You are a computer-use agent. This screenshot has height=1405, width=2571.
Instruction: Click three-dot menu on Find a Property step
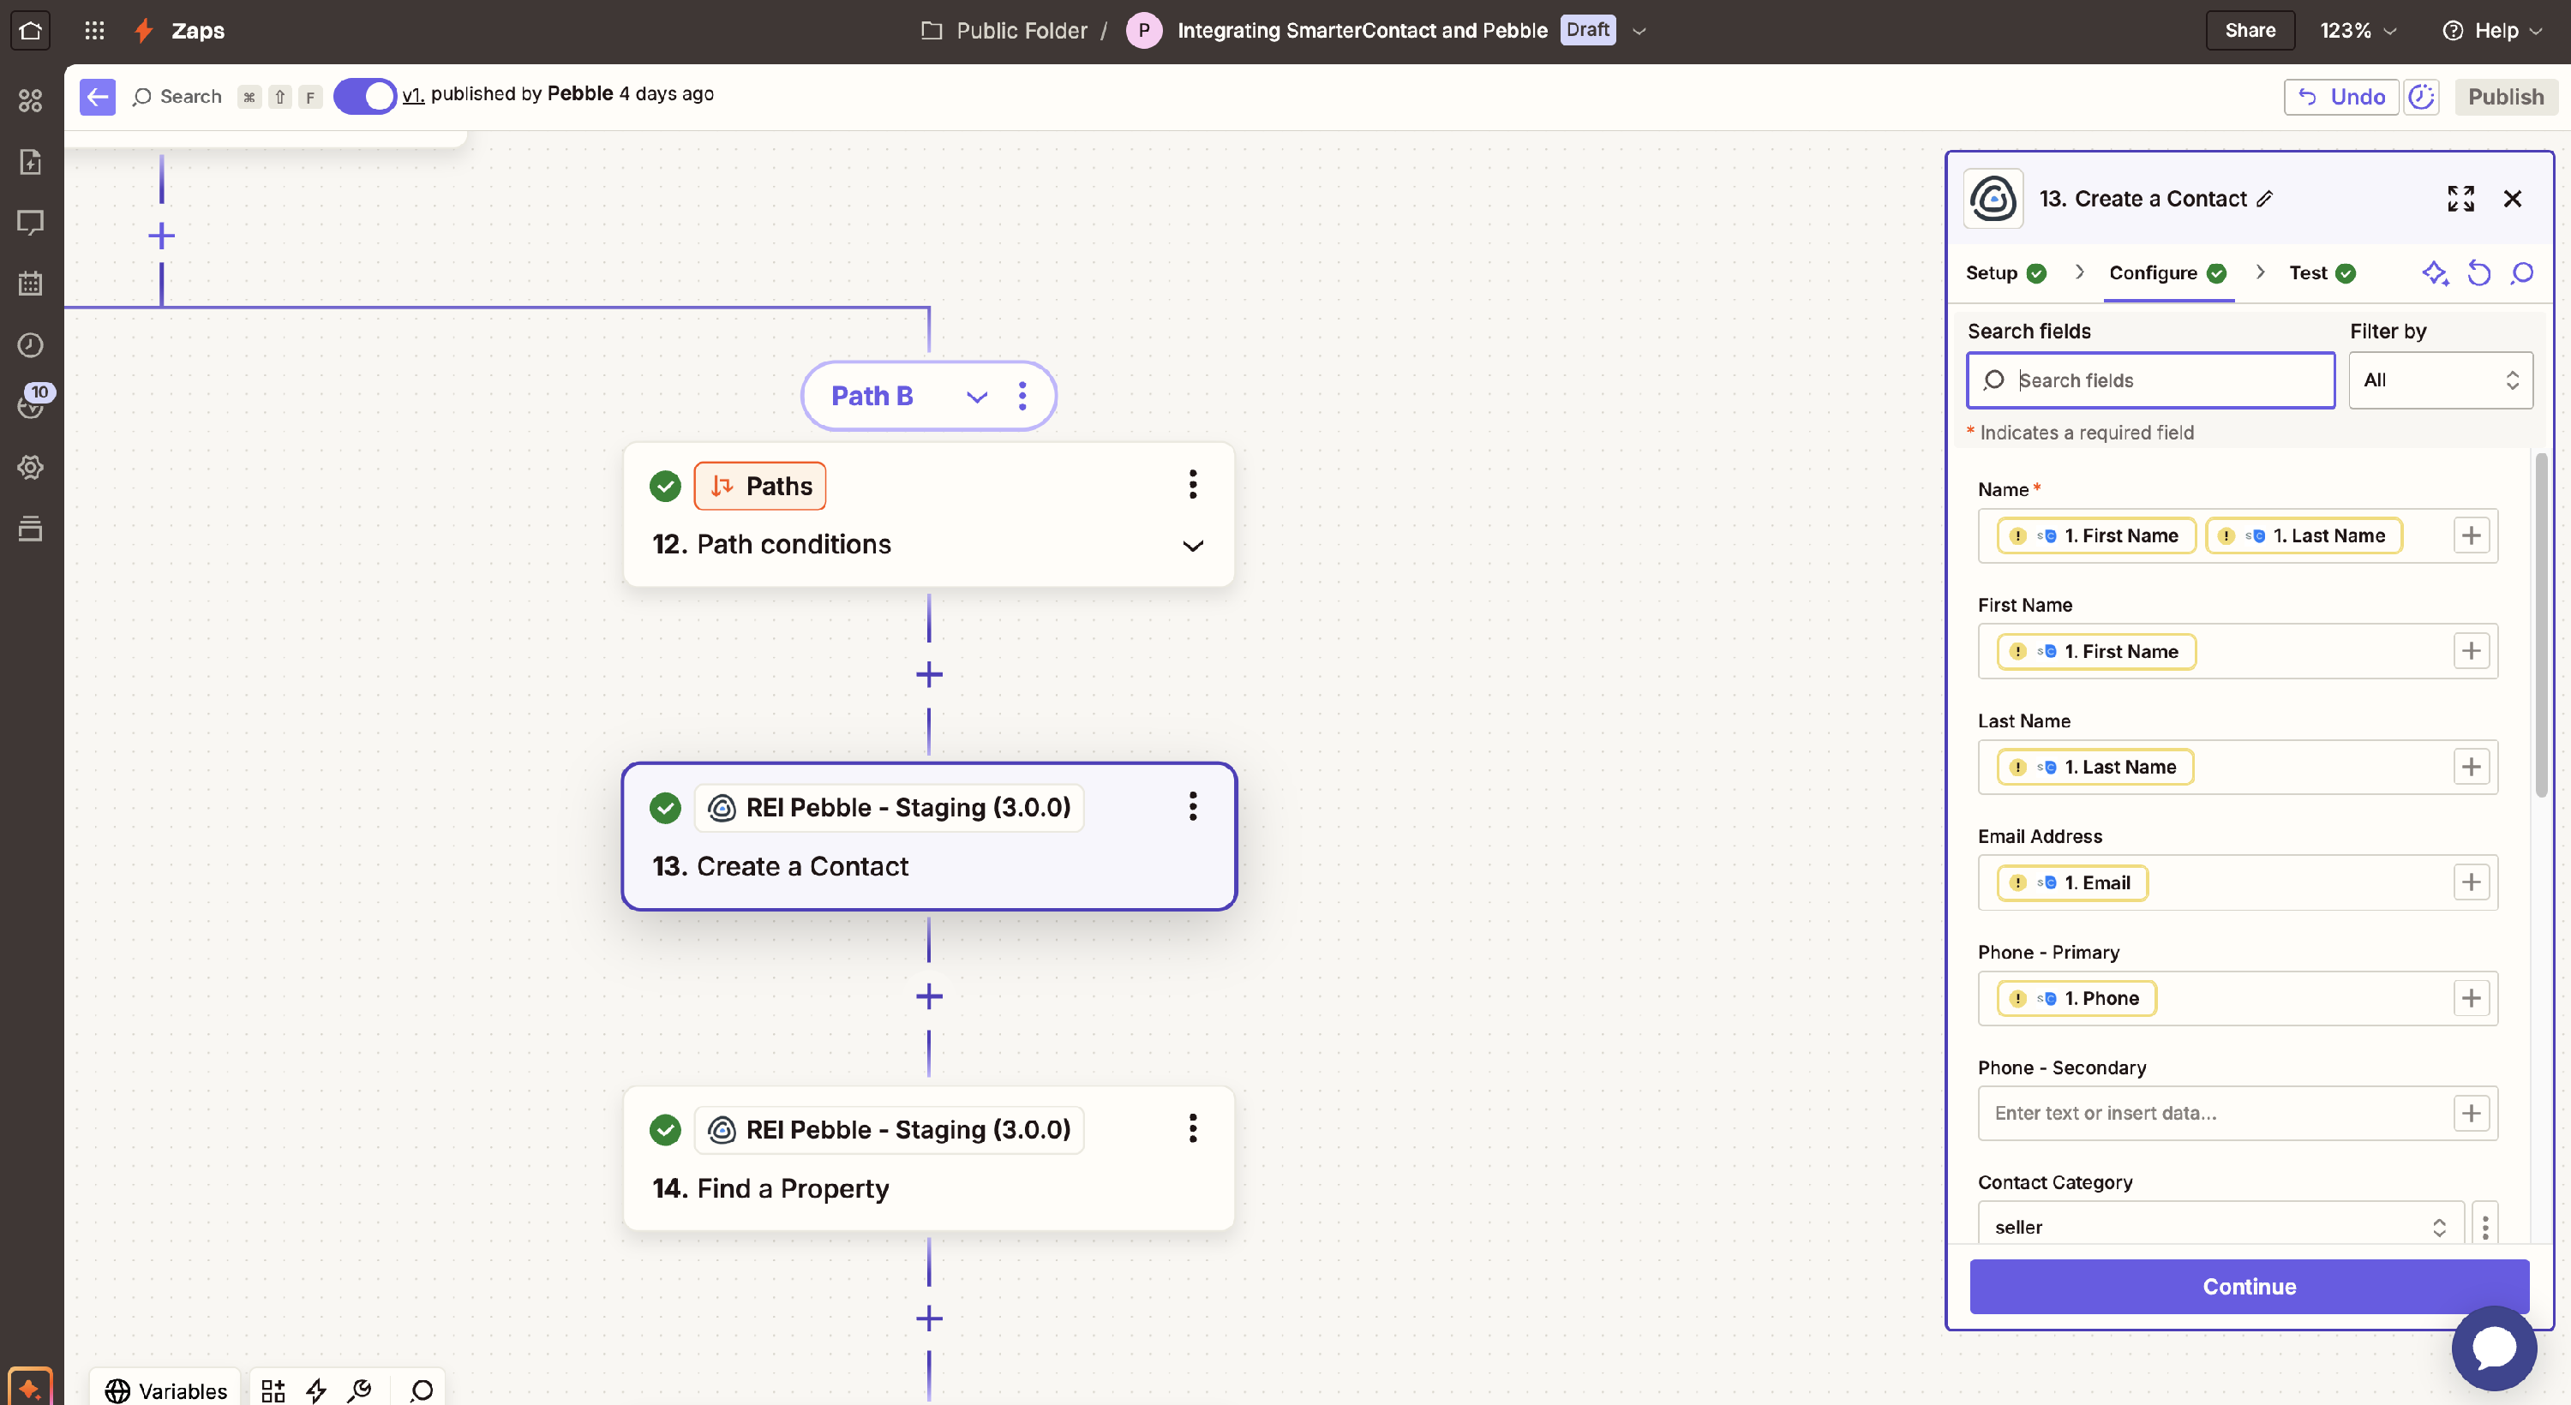(1193, 1128)
